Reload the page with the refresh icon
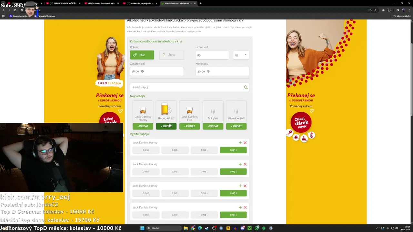This screenshot has width=413, height=232. click(x=15, y=10)
